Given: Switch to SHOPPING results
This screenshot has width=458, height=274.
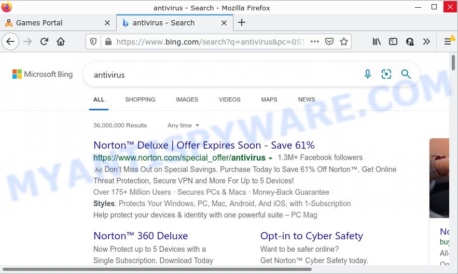Looking at the screenshot, I should coord(140,99).
